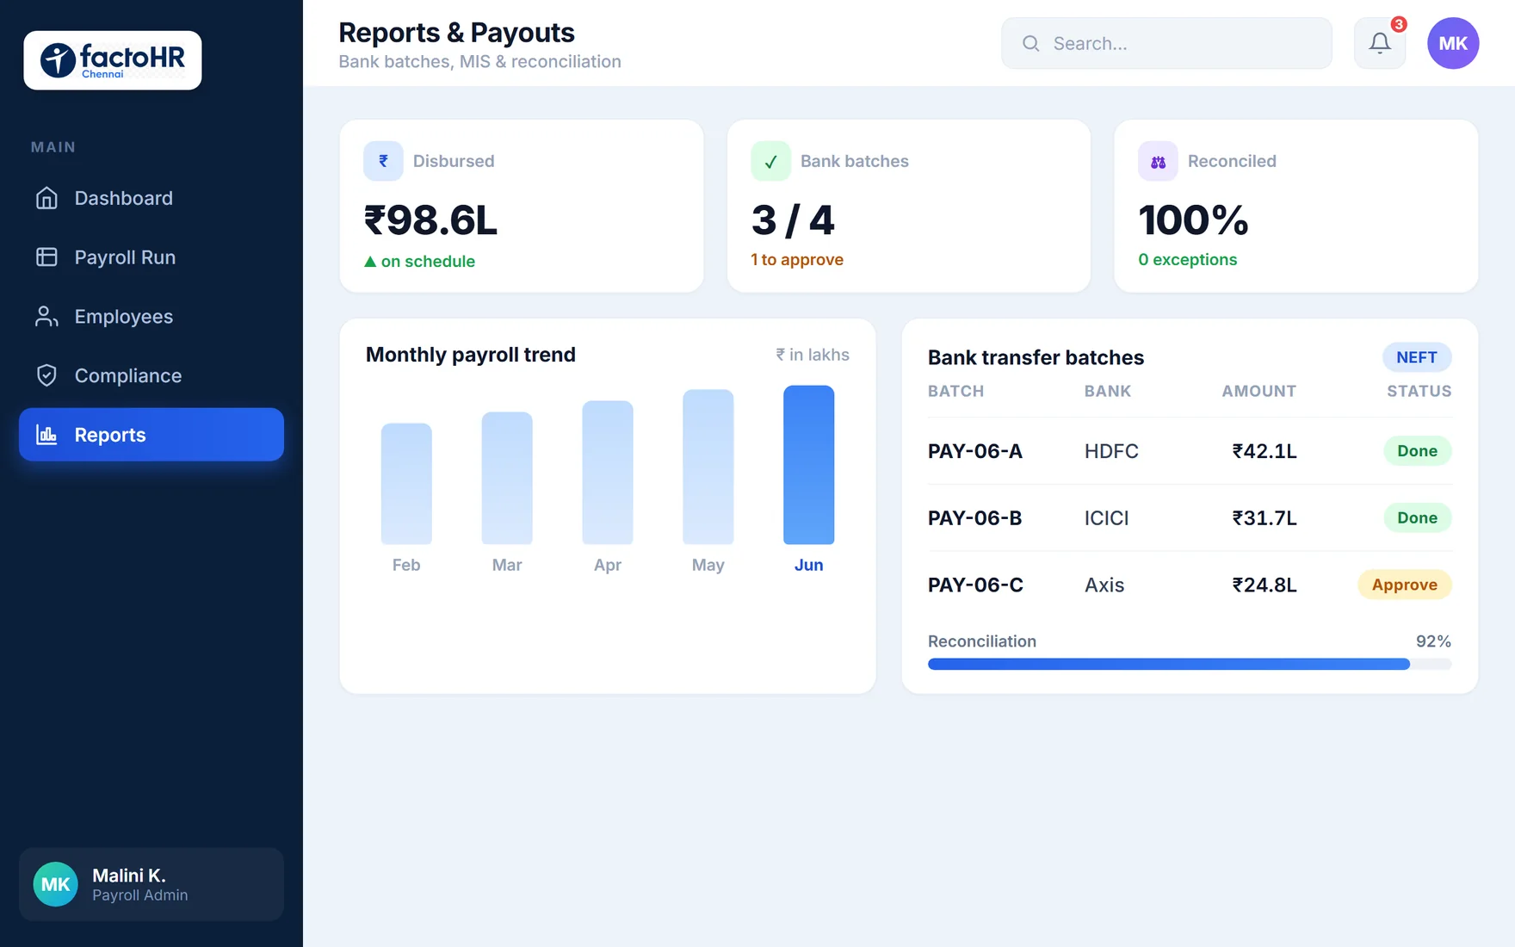This screenshot has width=1515, height=947.
Task: Click batch ID PAY-06-A
Action: [975, 451]
